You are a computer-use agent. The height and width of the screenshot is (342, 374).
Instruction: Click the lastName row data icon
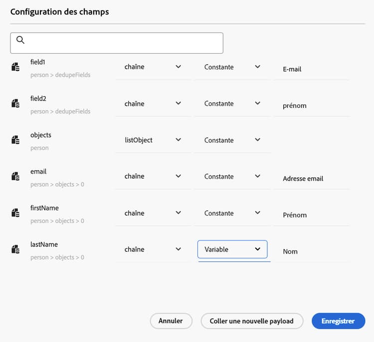tap(15, 250)
